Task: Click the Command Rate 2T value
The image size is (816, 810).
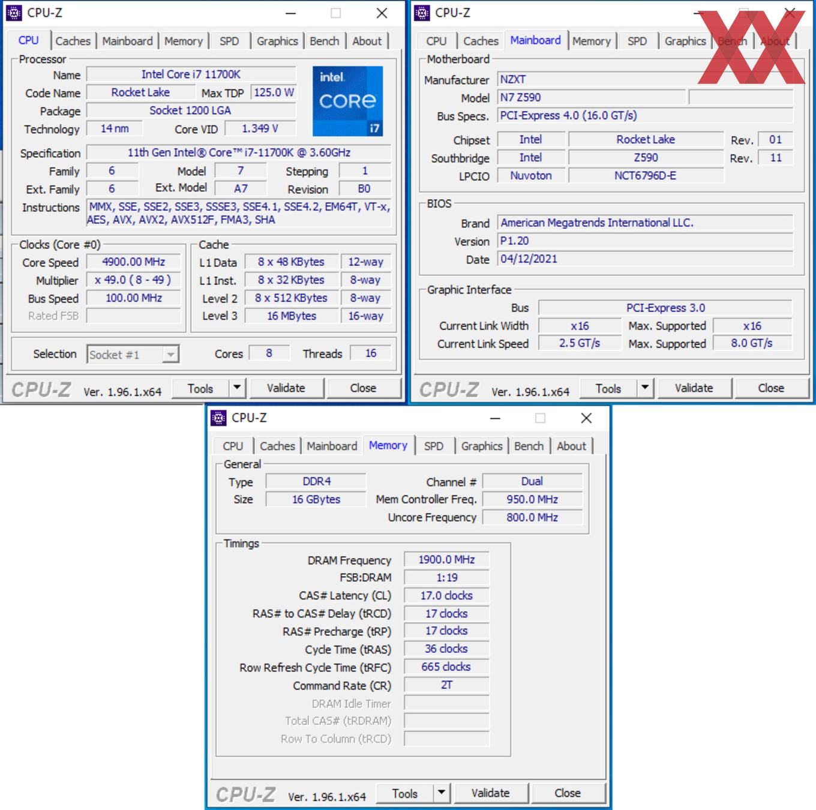Action: point(446,685)
